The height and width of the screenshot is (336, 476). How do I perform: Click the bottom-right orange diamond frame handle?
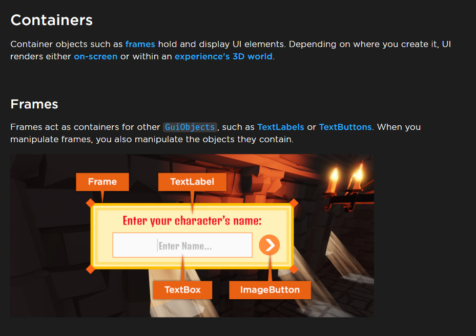(x=294, y=269)
